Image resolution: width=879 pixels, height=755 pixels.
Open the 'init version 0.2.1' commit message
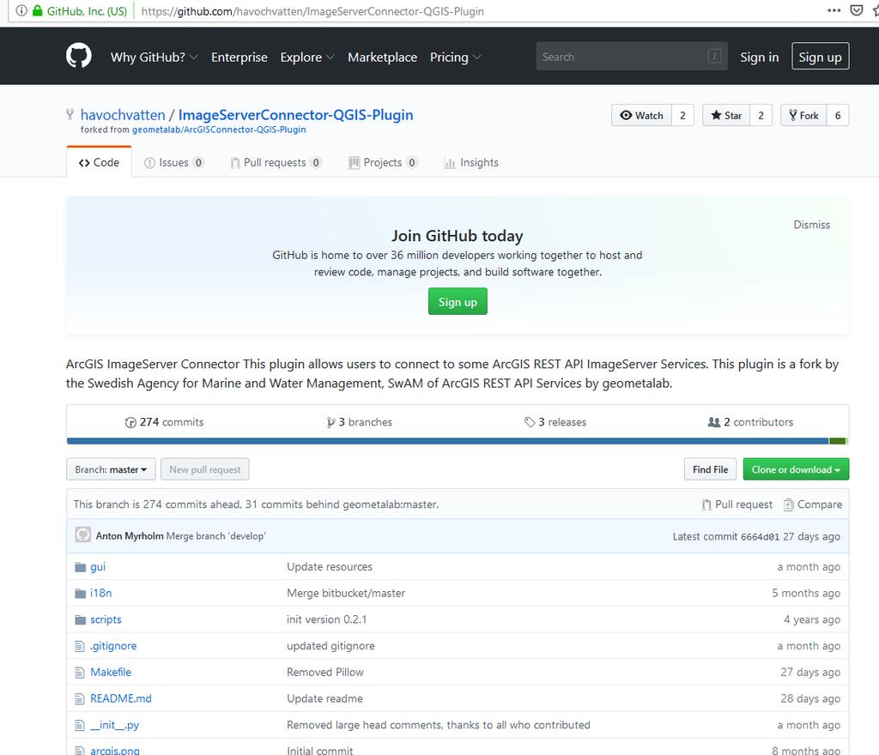coord(326,619)
